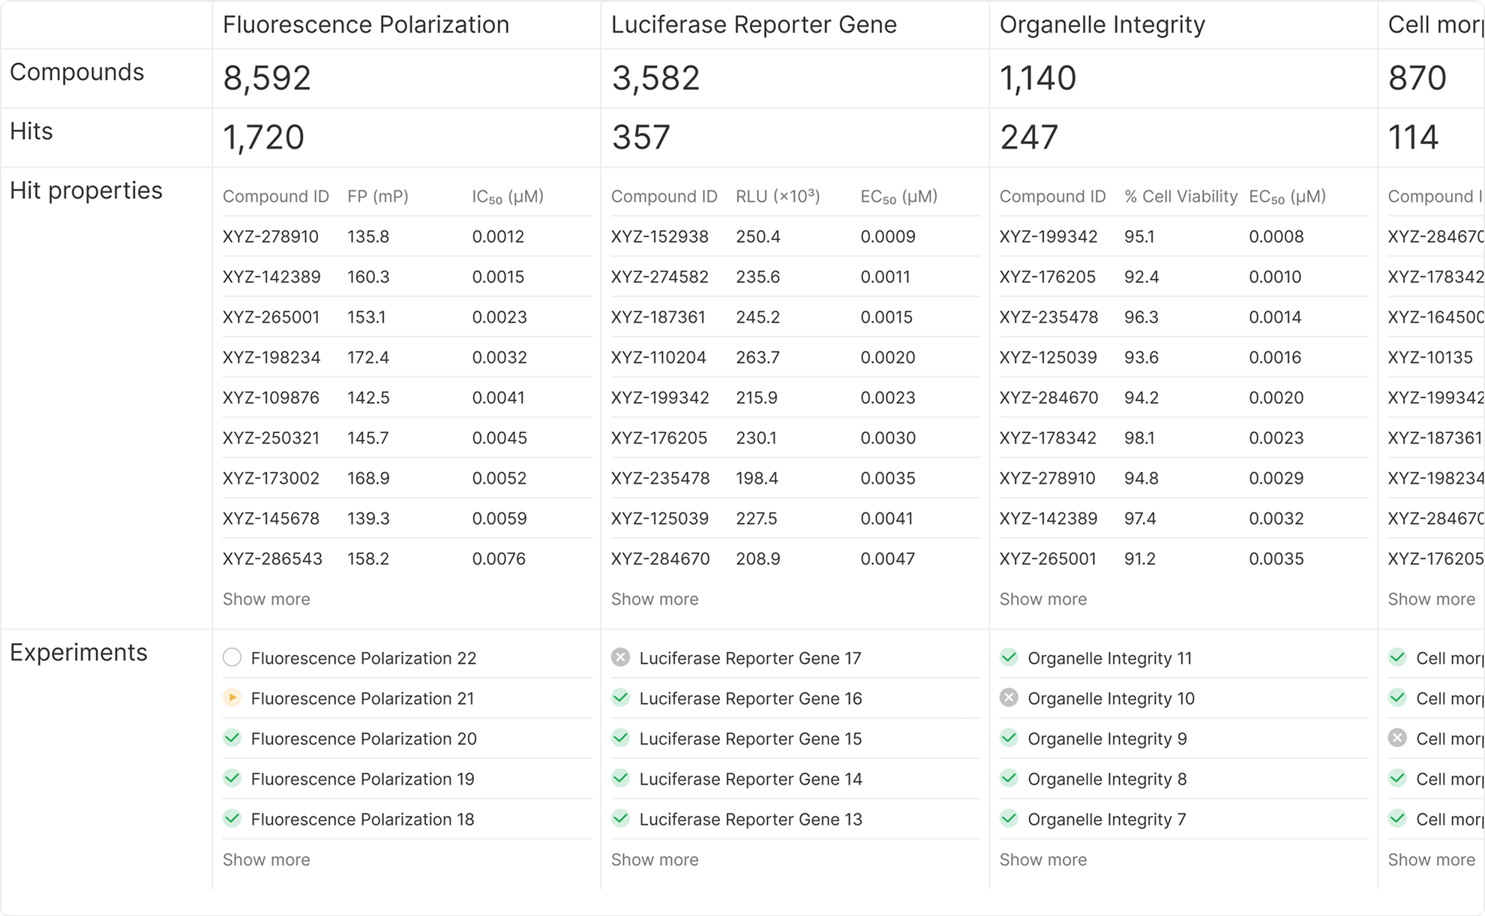1485x916 pixels.
Task: Open experiment Fluorescence Polarization 21
Action: tap(362, 698)
